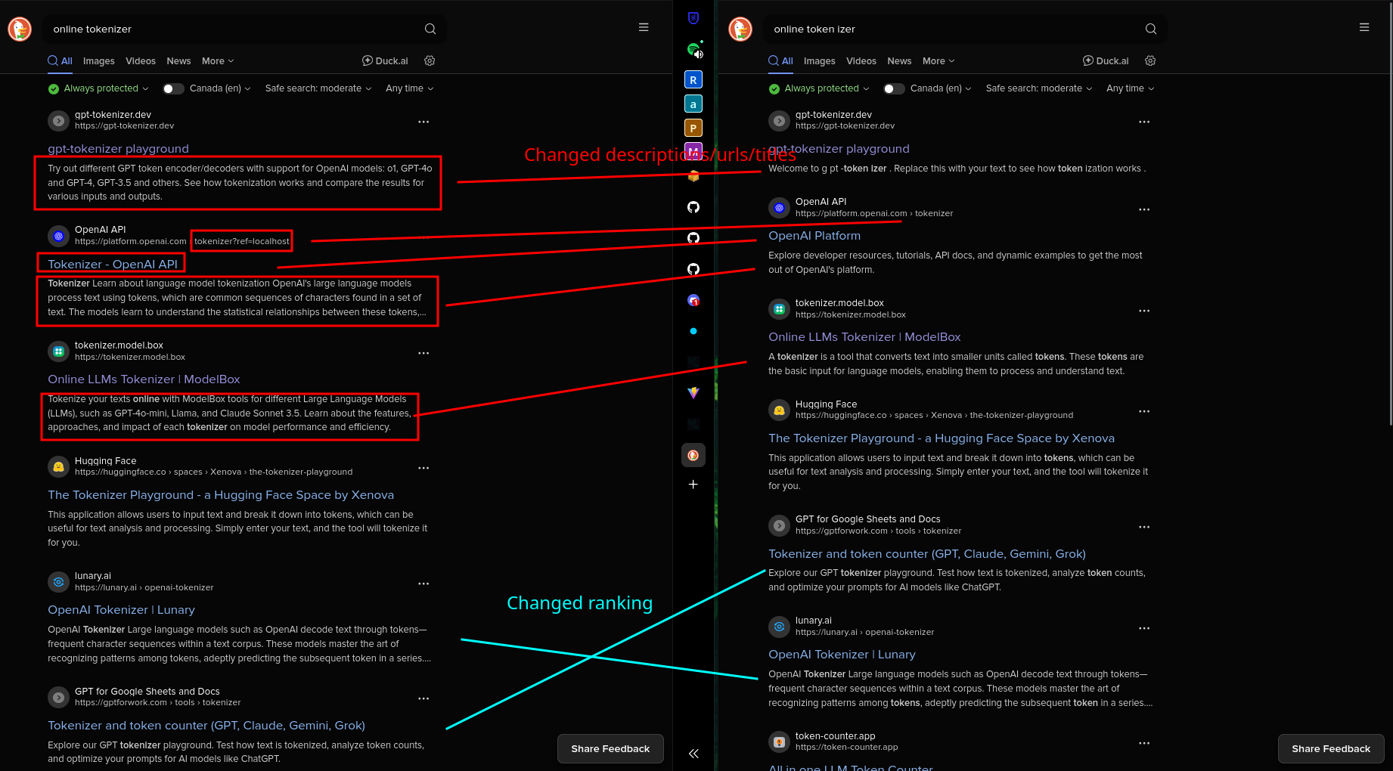Image resolution: width=1393 pixels, height=771 pixels.
Task: Switch to Videos tab in left window
Action: [x=141, y=61]
